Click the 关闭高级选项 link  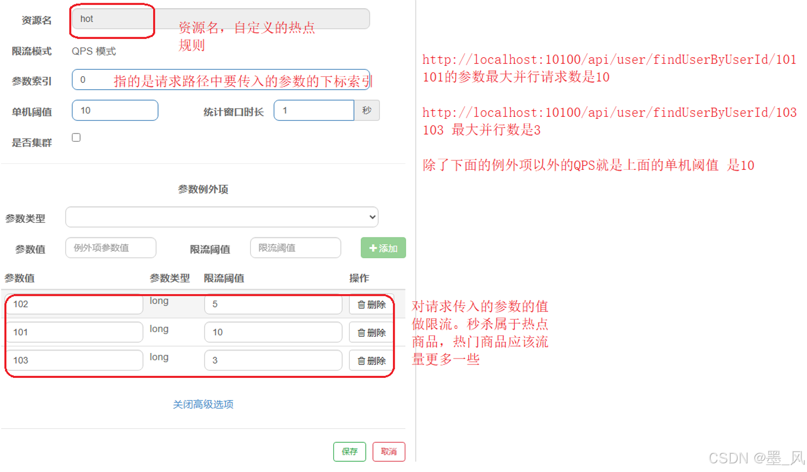(203, 404)
